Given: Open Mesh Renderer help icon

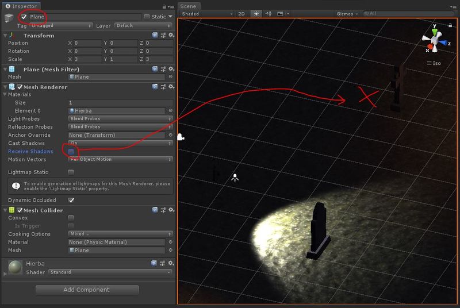Looking at the screenshot, I should pyautogui.click(x=155, y=87).
